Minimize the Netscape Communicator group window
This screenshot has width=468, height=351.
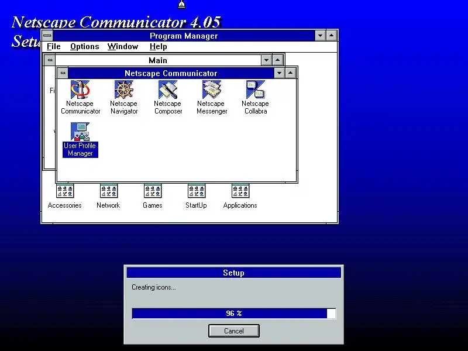point(279,73)
